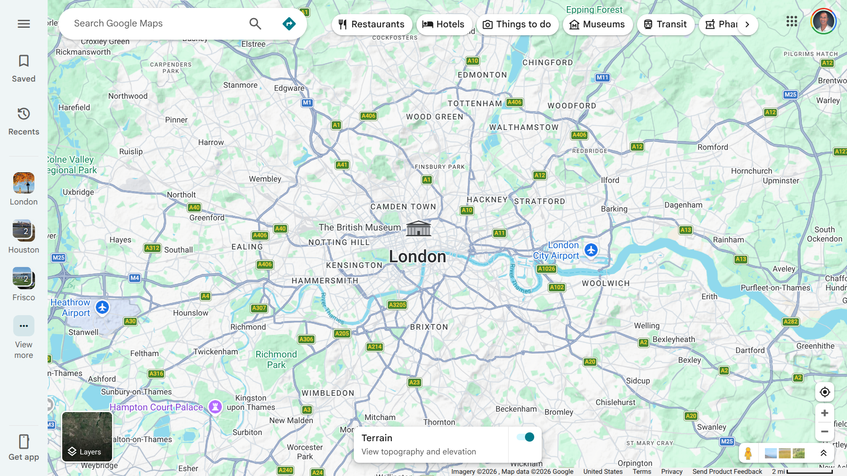Select the Restaurants category chip
This screenshot has width=847, height=476.
(372, 24)
